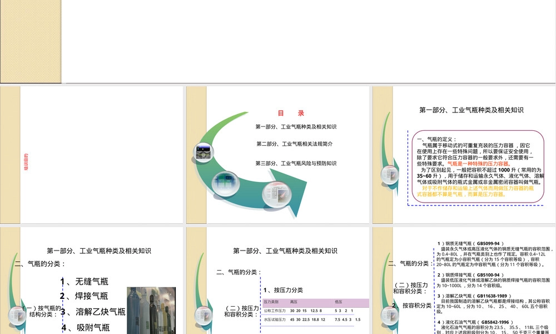Click list item 1、无缝气瓶
556x334 pixels.
coord(85,282)
